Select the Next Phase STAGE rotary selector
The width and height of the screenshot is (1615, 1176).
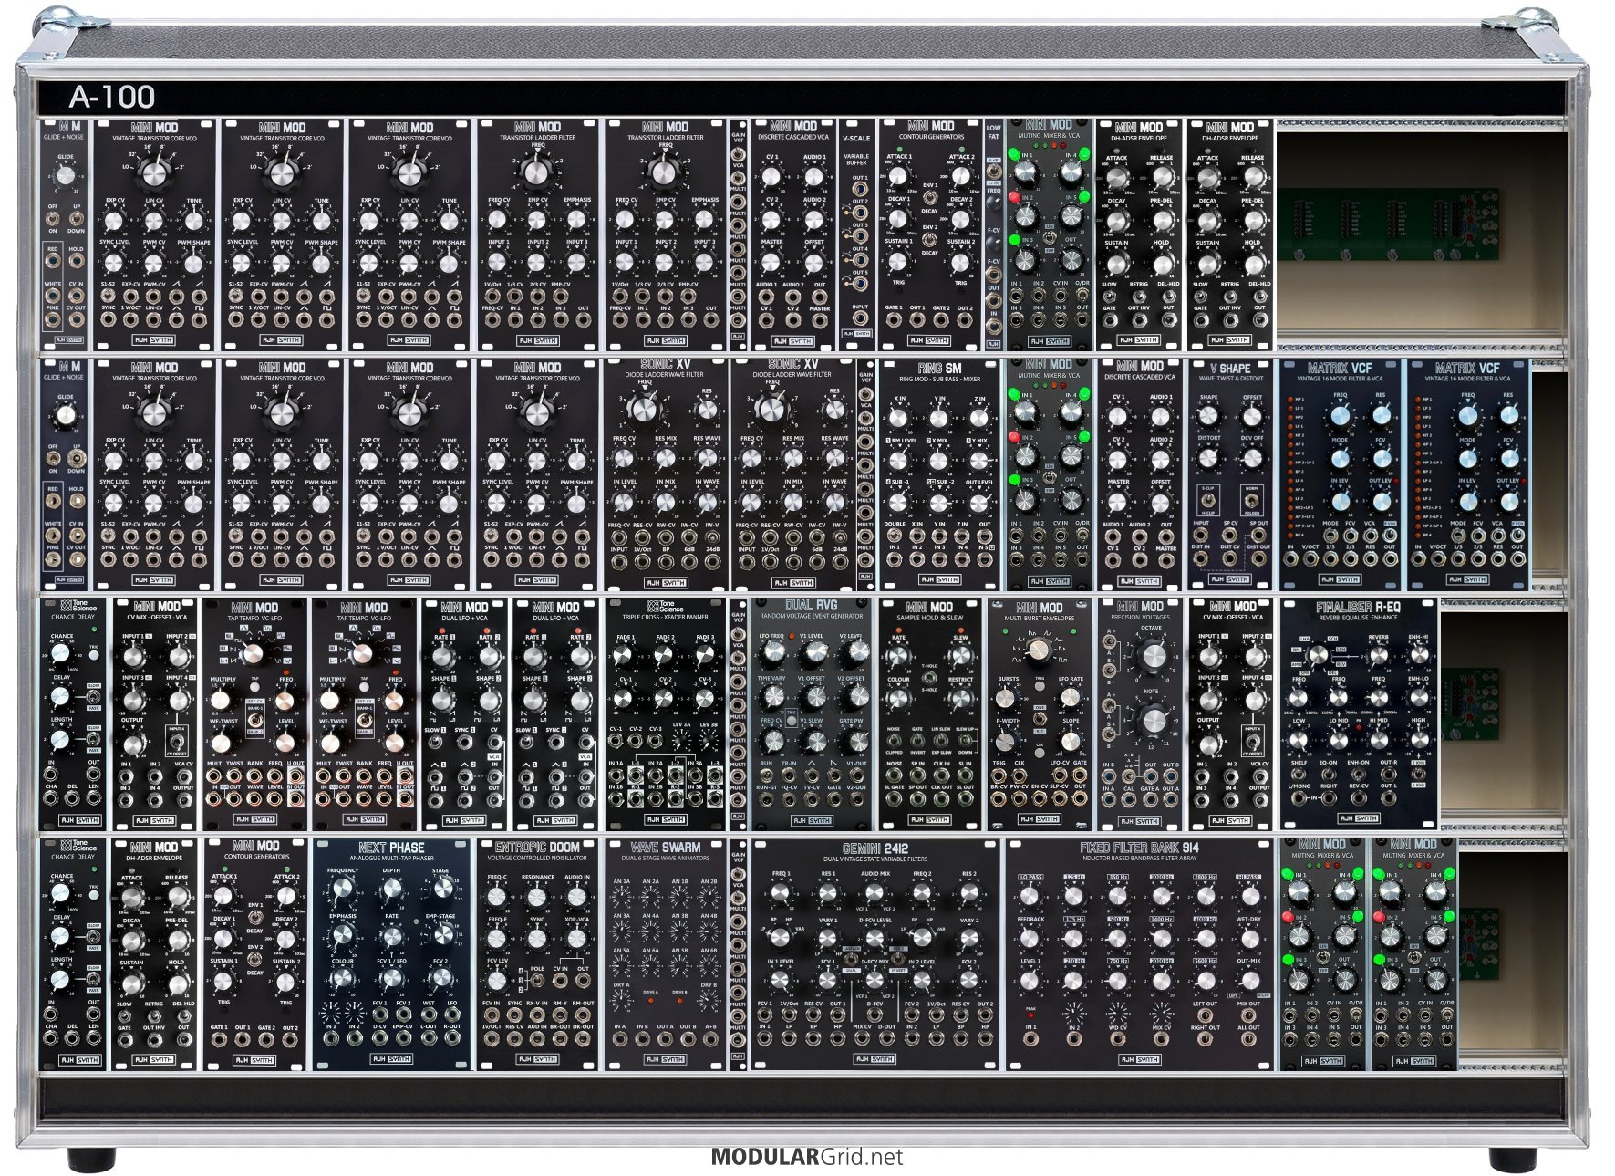(442, 890)
